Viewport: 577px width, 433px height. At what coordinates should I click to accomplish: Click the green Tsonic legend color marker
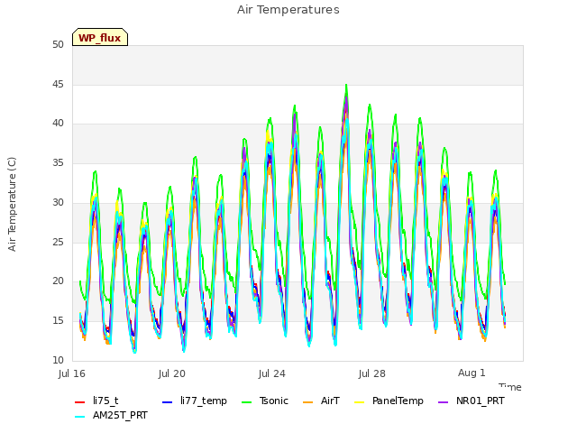(x=246, y=402)
